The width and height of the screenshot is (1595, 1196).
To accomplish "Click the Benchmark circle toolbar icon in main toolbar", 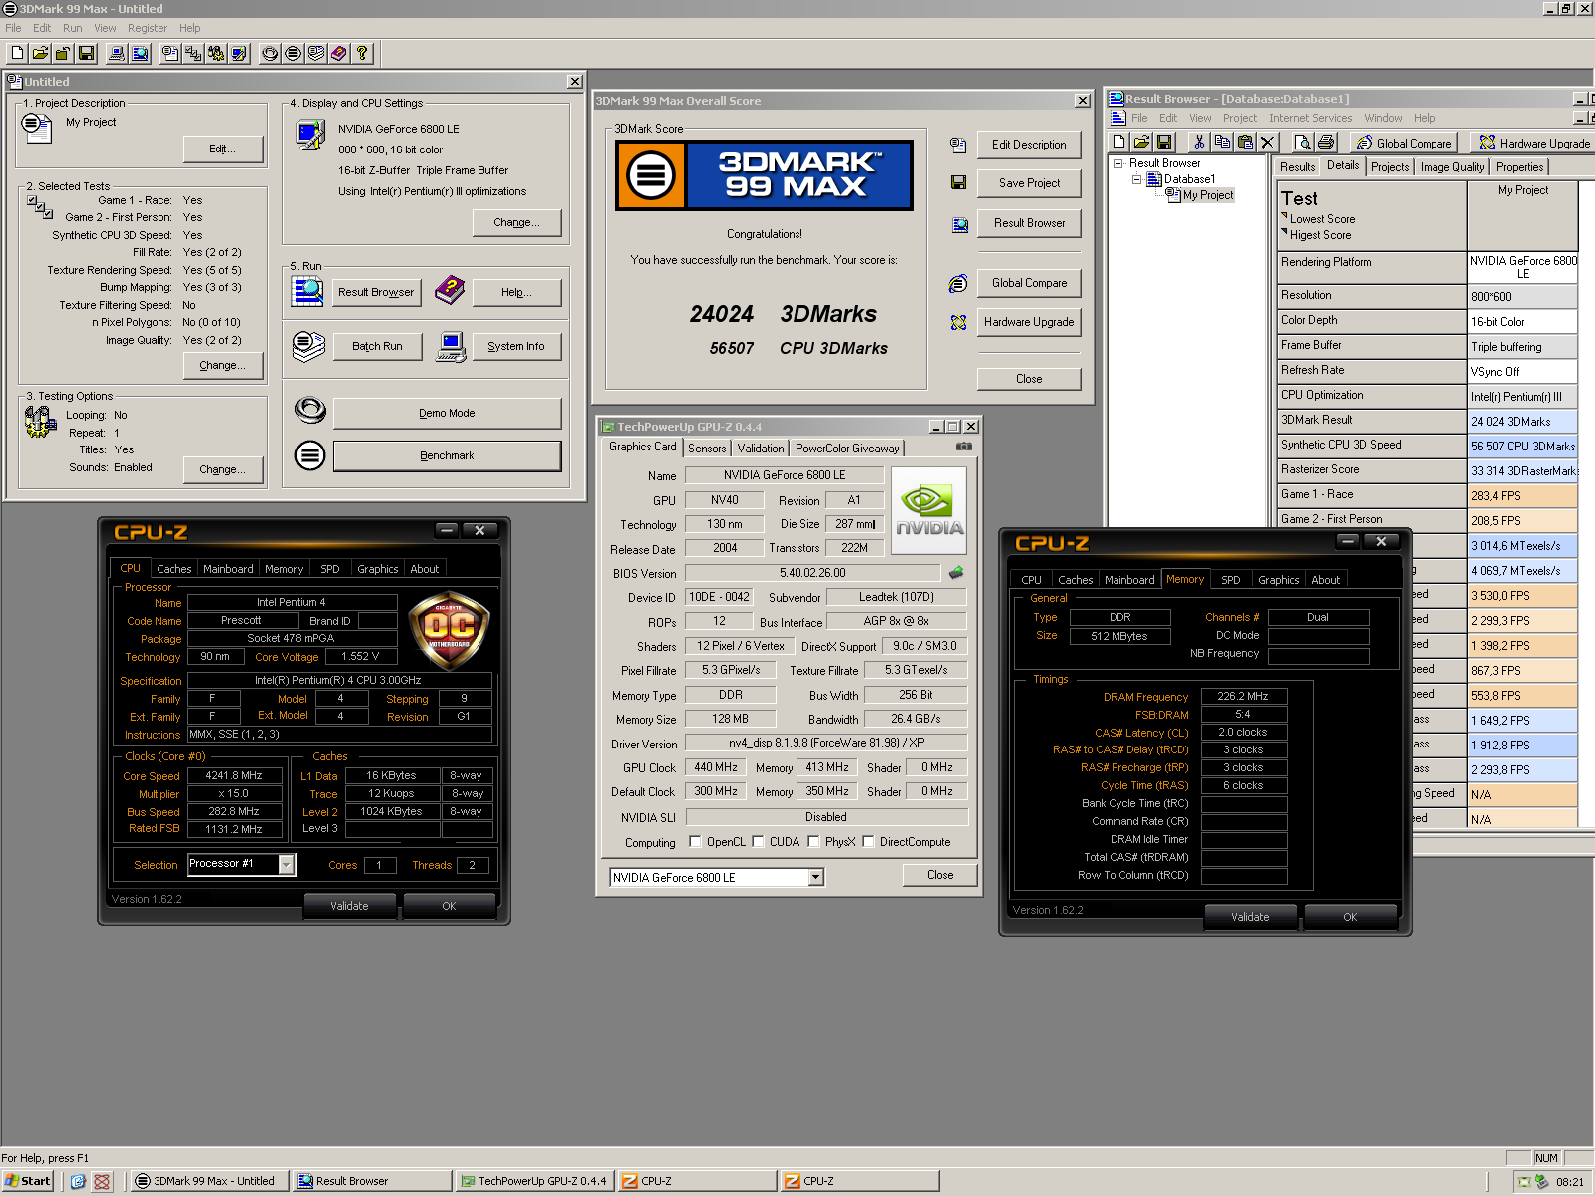I will tap(293, 53).
